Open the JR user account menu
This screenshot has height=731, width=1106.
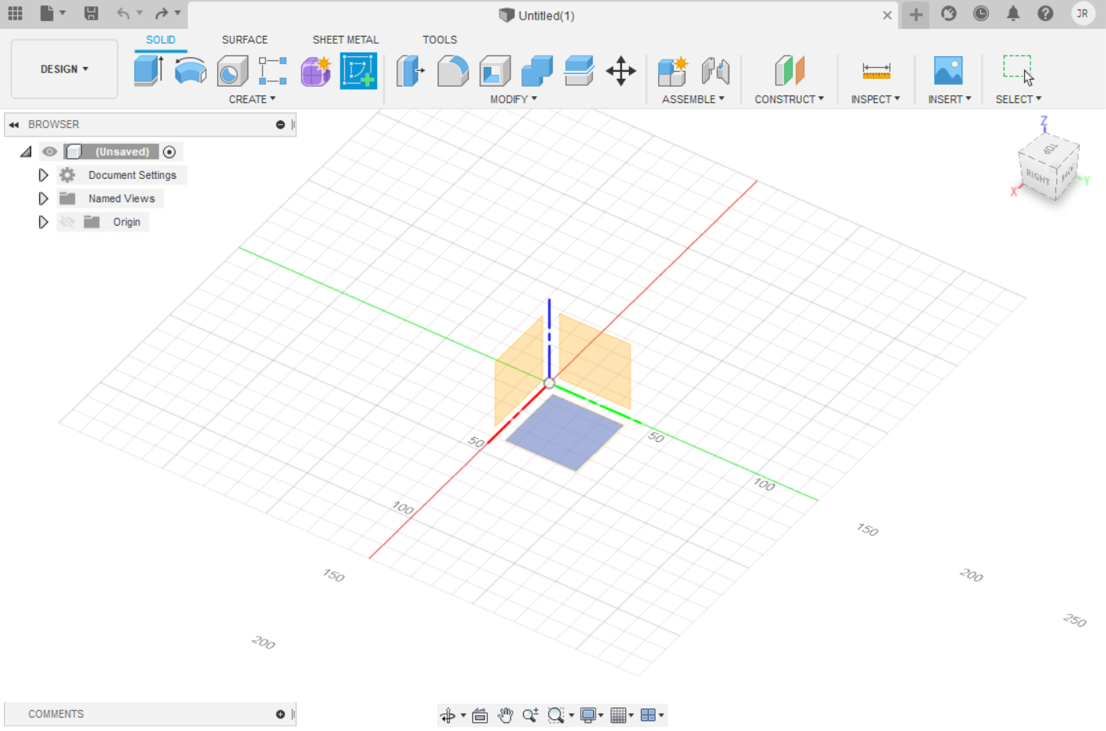[1083, 13]
